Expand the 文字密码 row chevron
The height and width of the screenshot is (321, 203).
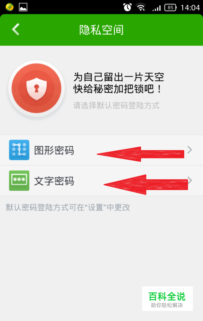190,180
